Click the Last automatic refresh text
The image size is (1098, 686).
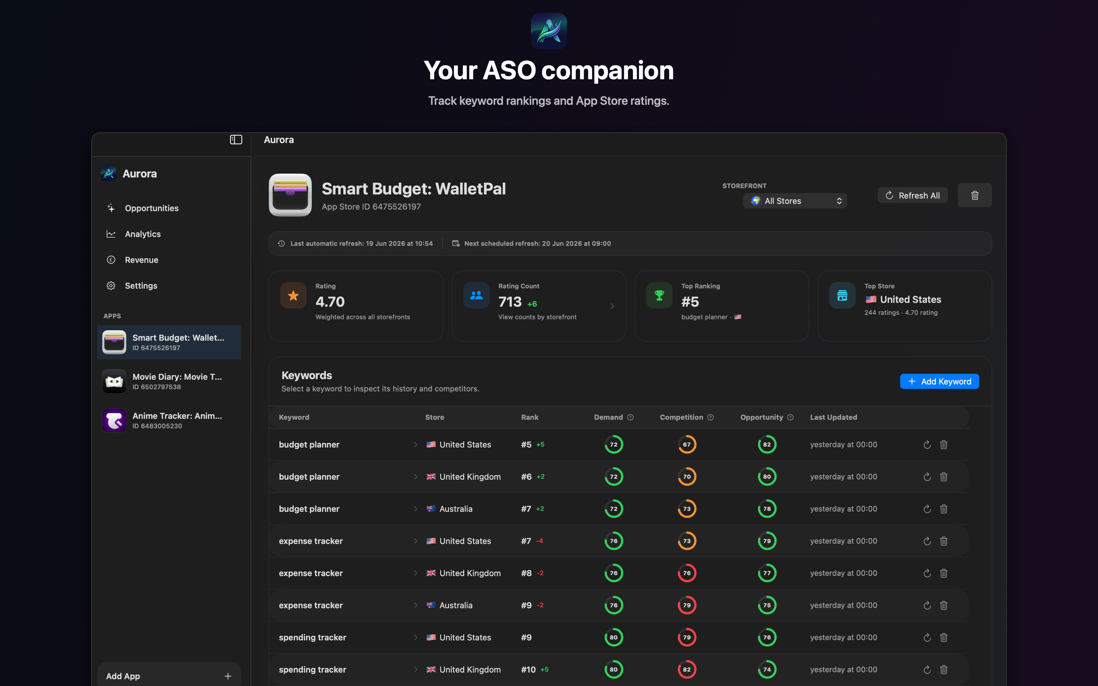tap(361, 244)
